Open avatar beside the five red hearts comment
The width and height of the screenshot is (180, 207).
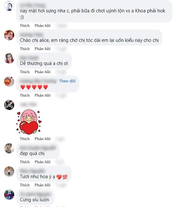point(9,81)
